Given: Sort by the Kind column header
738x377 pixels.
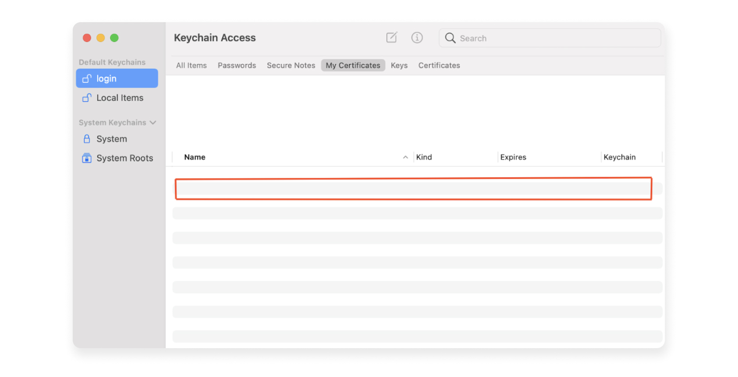Looking at the screenshot, I should [x=424, y=157].
